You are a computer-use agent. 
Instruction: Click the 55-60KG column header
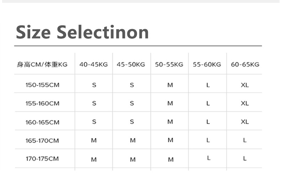click(207, 65)
